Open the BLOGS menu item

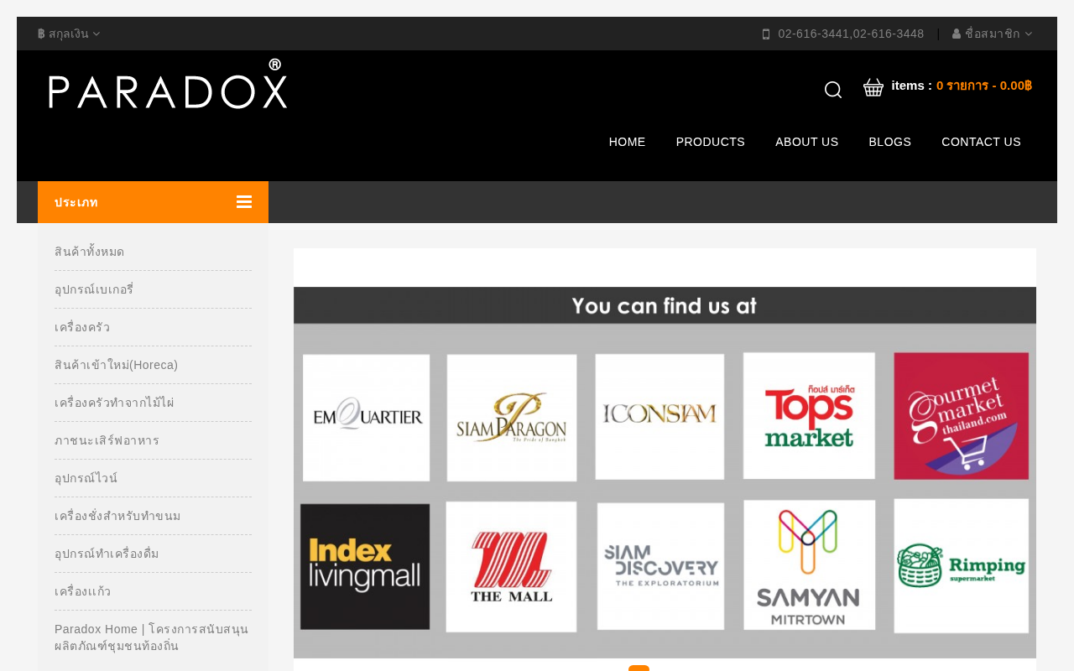click(890, 142)
